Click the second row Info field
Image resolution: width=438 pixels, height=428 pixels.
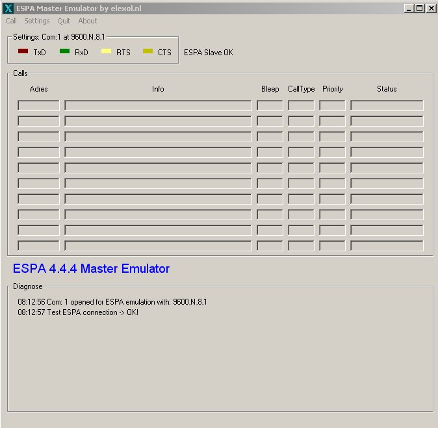(x=158, y=121)
